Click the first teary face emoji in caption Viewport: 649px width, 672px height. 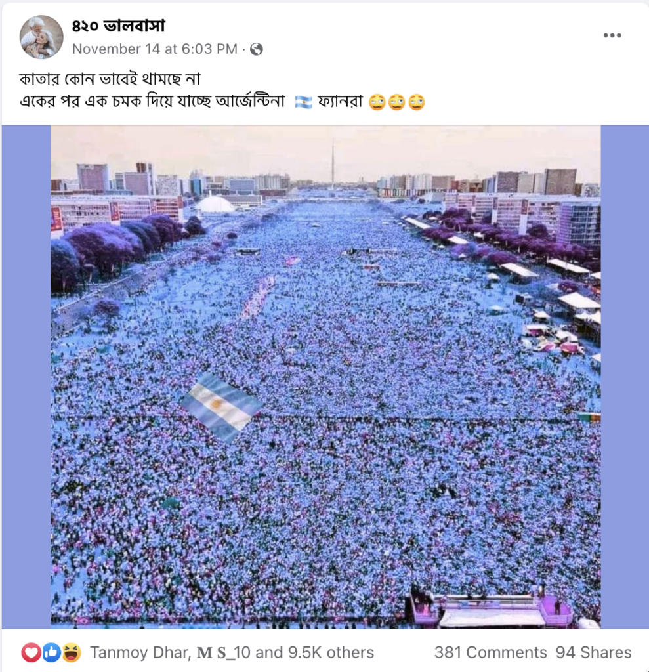pos(377,102)
